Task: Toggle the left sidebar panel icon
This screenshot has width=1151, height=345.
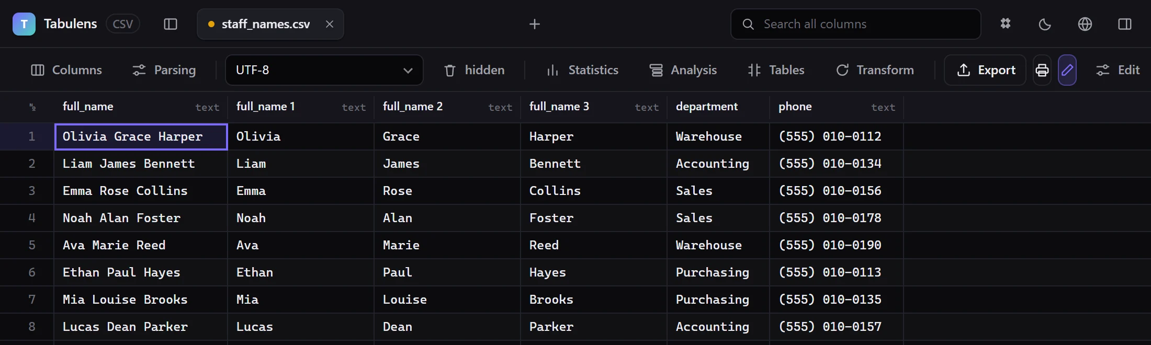Action: point(171,24)
